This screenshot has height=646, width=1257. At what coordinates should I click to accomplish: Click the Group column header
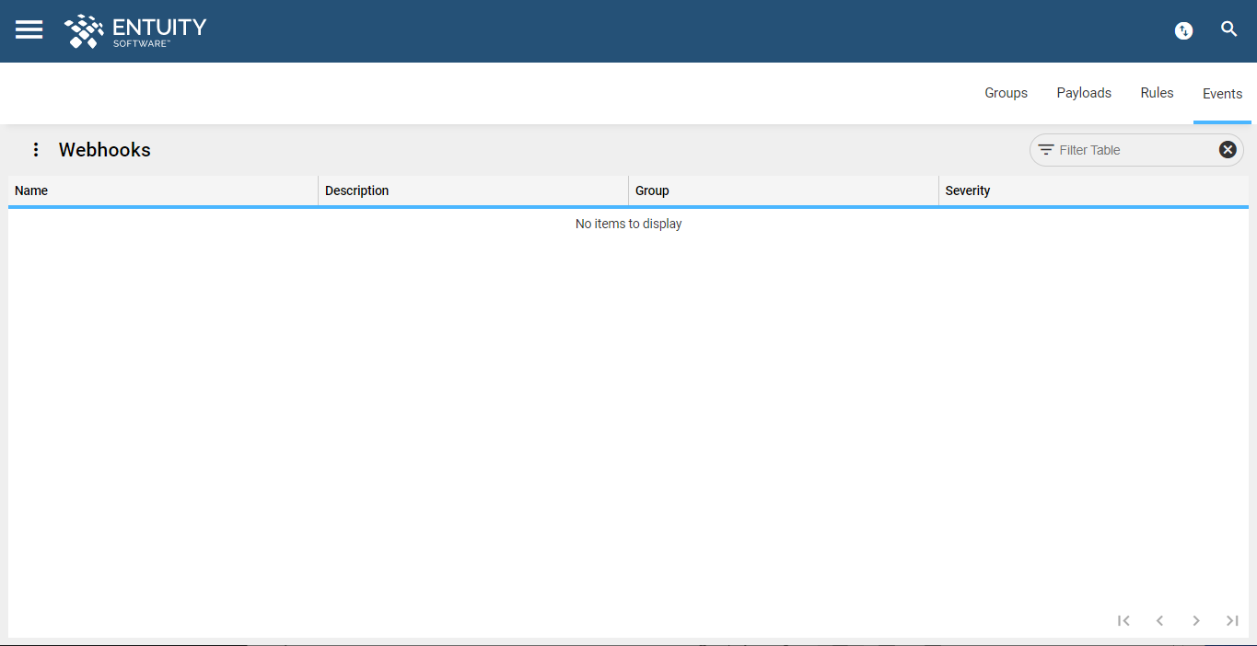point(652,190)
